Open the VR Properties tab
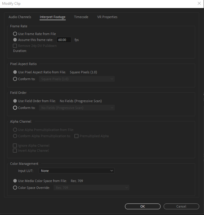204x215 pixels. [107, 17]
